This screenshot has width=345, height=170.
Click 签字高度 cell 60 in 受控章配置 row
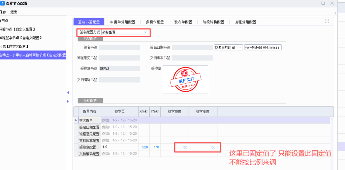click(x=203, y=147)
